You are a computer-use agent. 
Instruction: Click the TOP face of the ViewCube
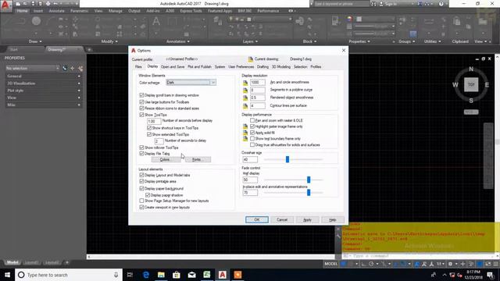471,85
